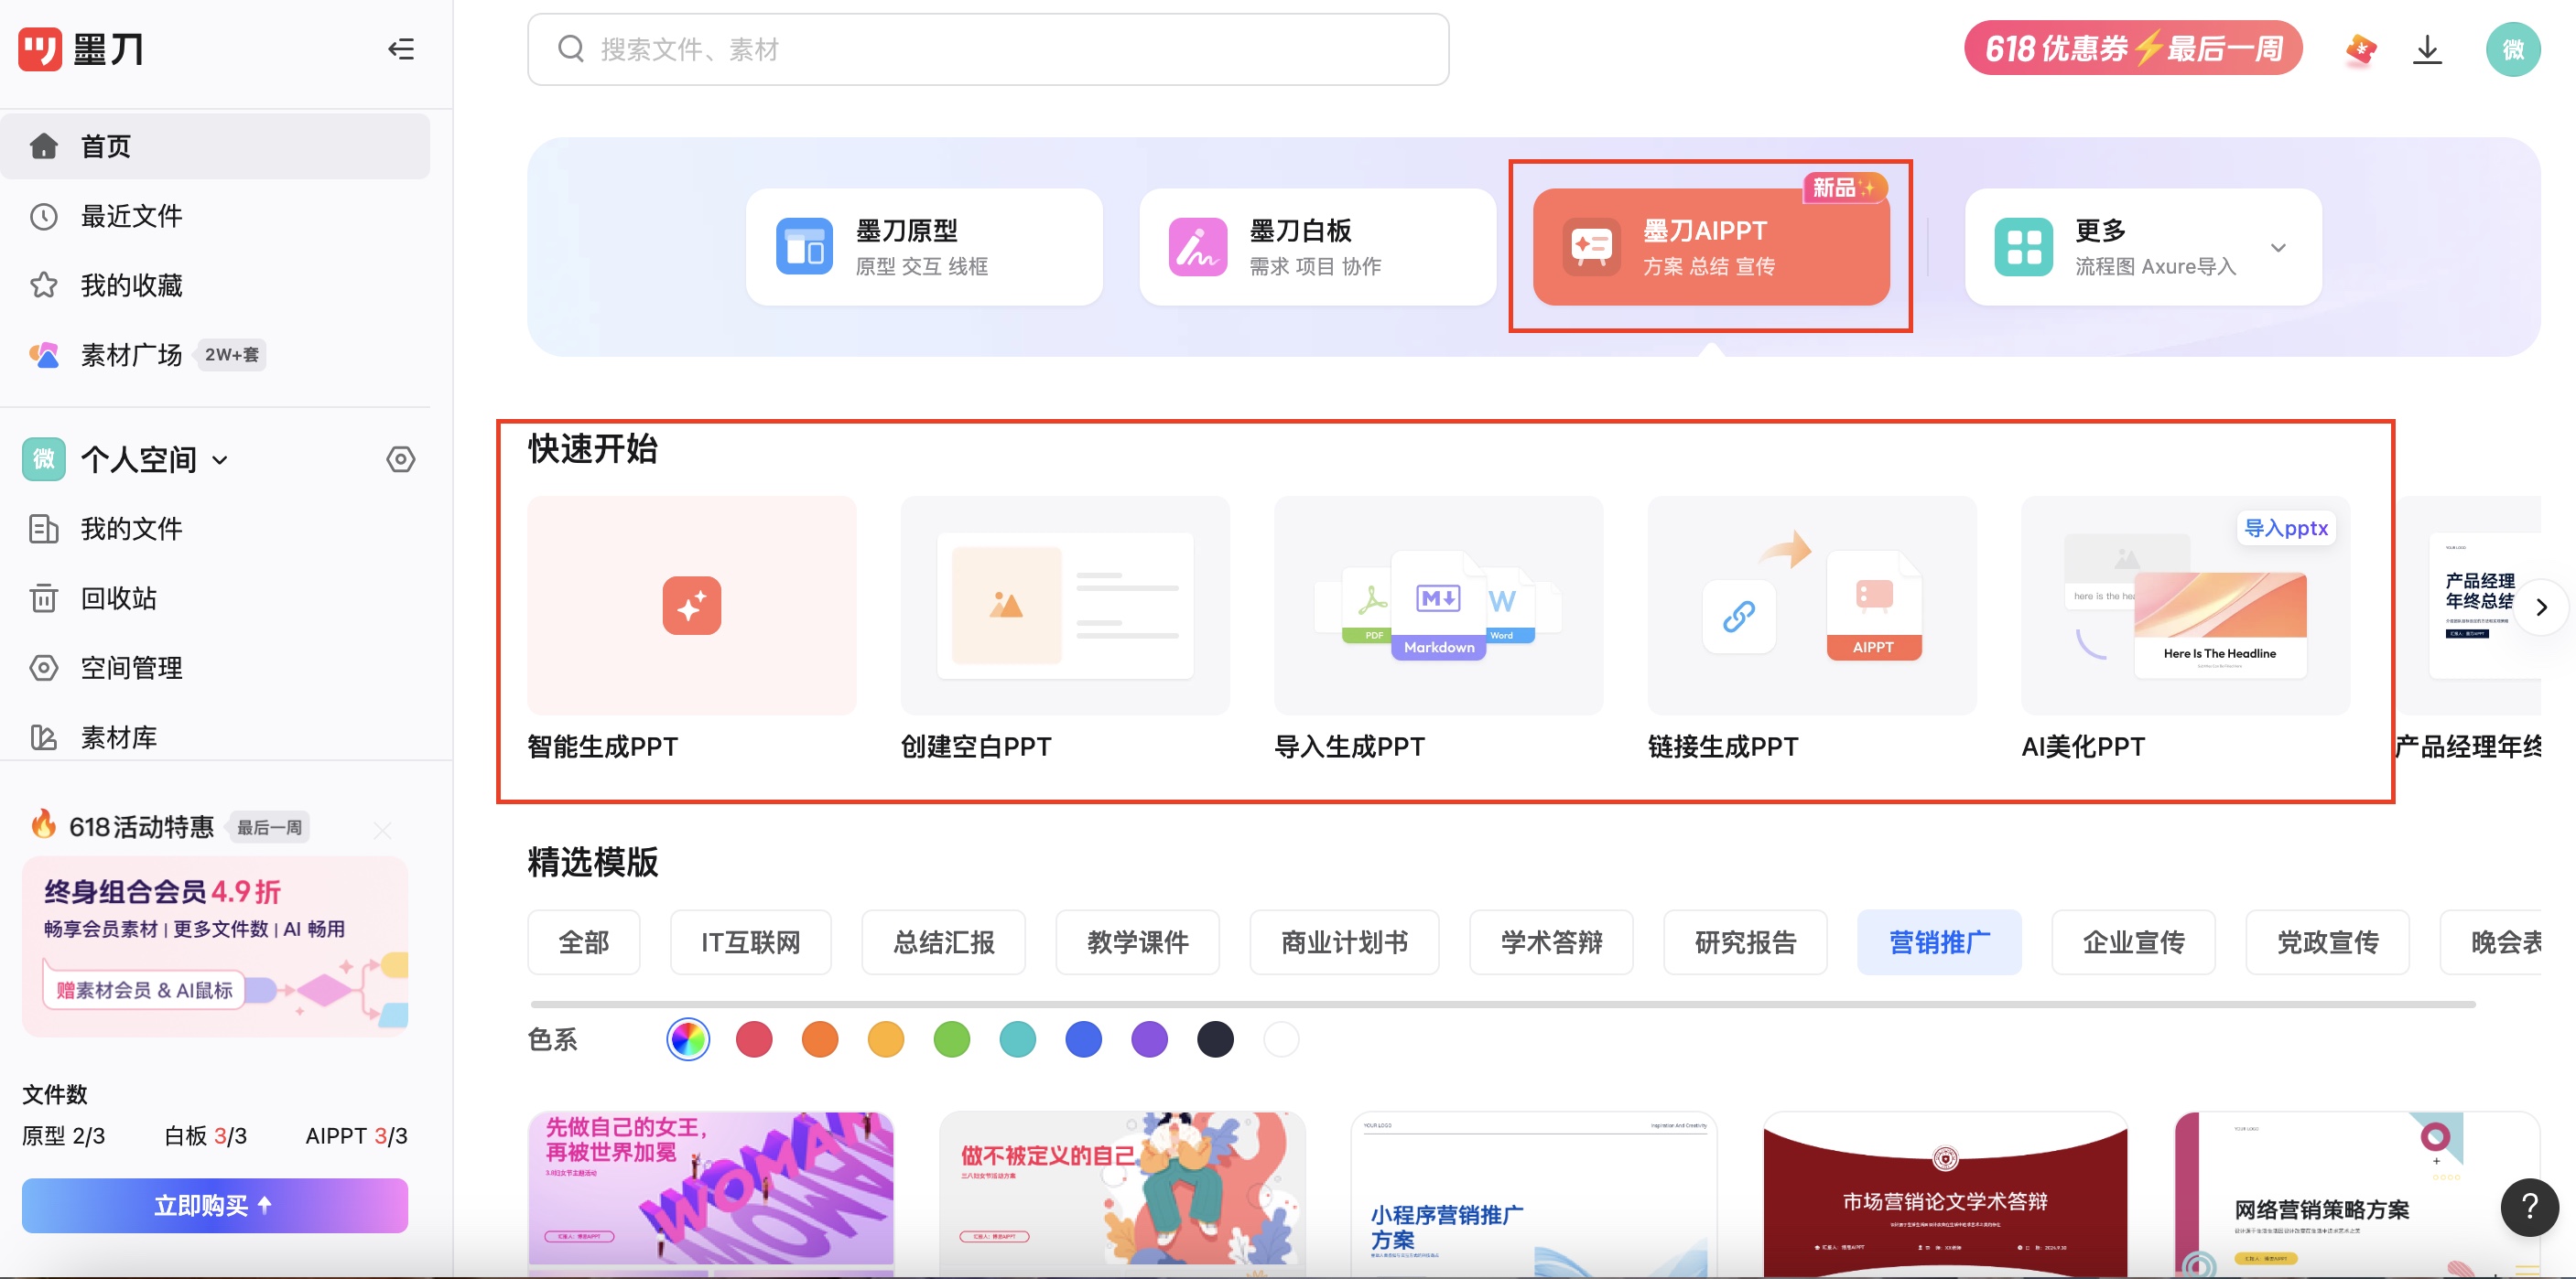The width and height of the screenshot is (2576, 1279).
Task: Click the fire icon beside 618活动特惠
Action: tap(43, 824)
